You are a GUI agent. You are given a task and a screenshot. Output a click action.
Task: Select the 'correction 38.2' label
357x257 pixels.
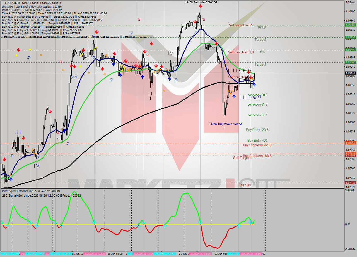coord(257,95)
